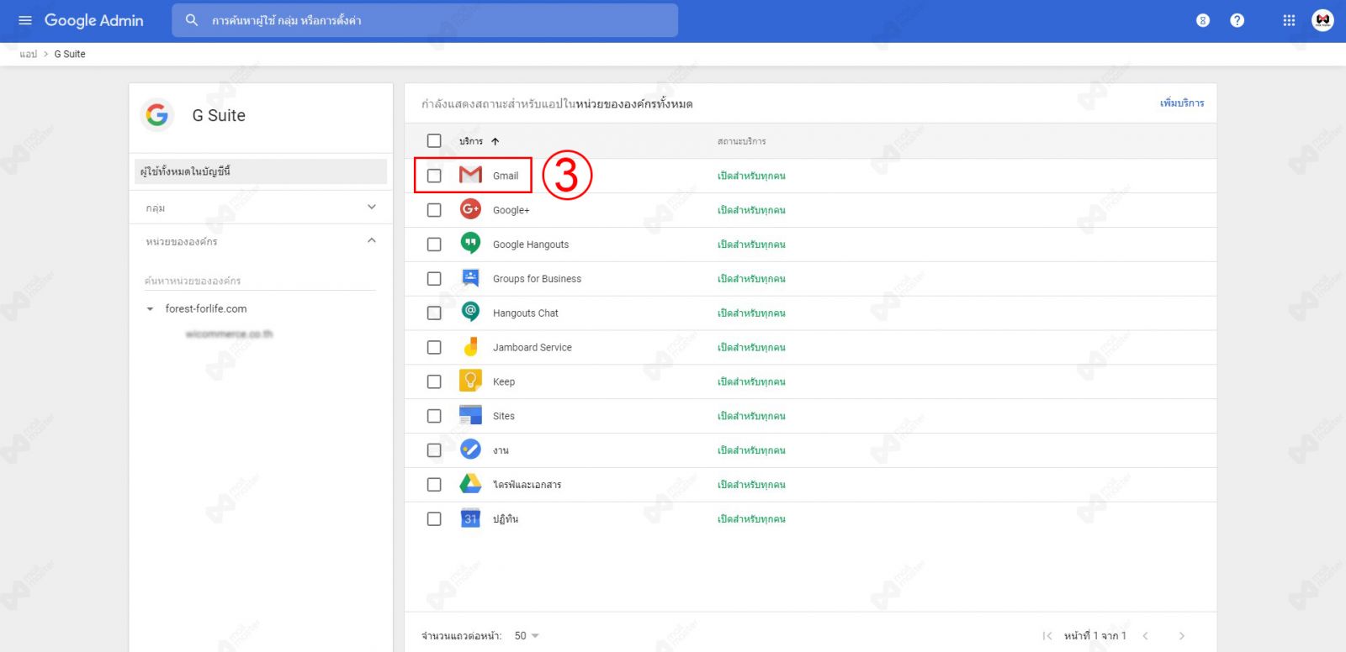Click the Hangouts Chat icon
Screen dimensions: 1346x652
point(470,312)
